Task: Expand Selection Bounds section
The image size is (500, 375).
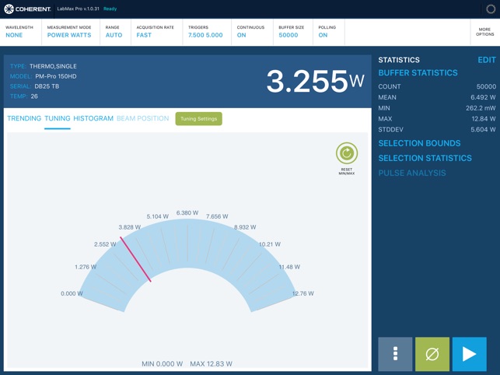Action: pyautogui.click(x=419, y=143)
